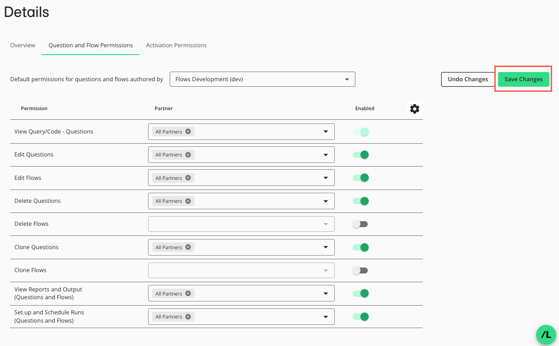
Task: Select Question and Flow Permissions tab
Action: click(x=91, y=45)
